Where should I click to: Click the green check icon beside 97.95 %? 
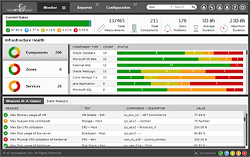click(x=8, y=30)
